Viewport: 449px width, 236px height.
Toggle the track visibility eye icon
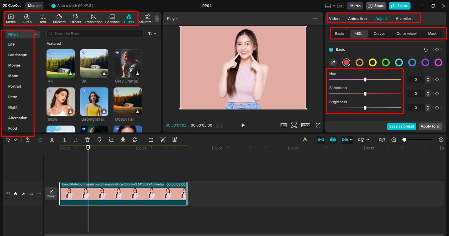pos(23,193)
